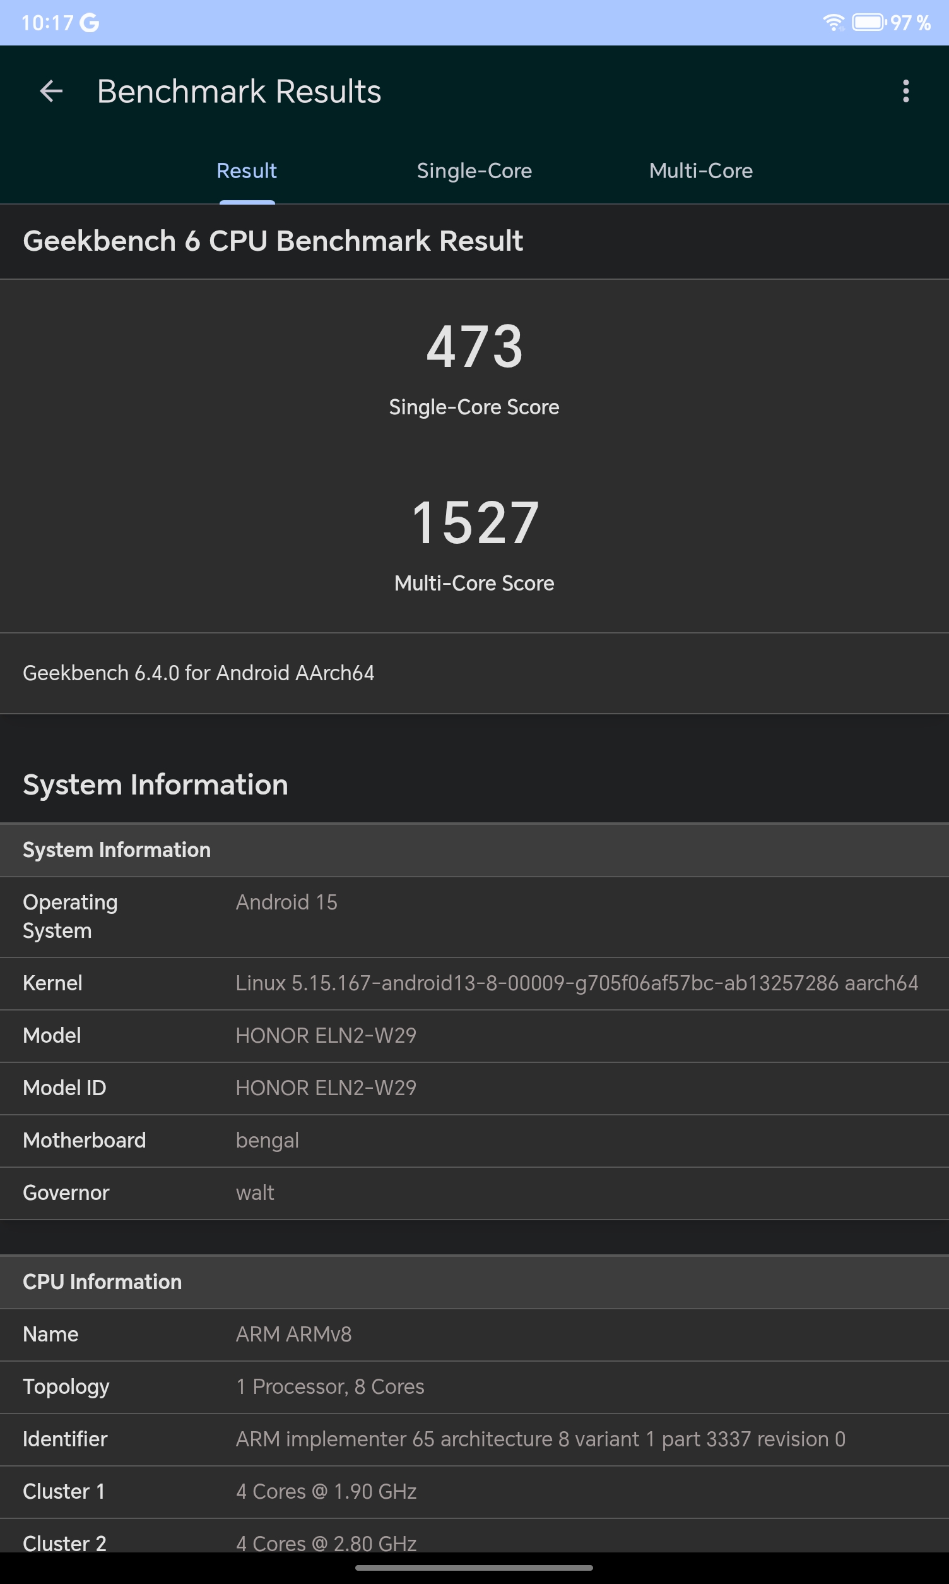Tap the 1527 multi-core score
Image resolution: width=949 pixels, height=1584 pixels.
[x=474, y=523]
